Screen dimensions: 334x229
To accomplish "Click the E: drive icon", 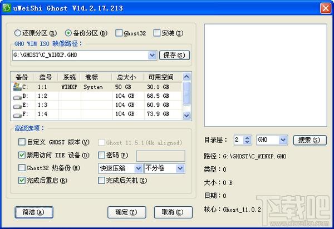I will (x=17, y=106).
